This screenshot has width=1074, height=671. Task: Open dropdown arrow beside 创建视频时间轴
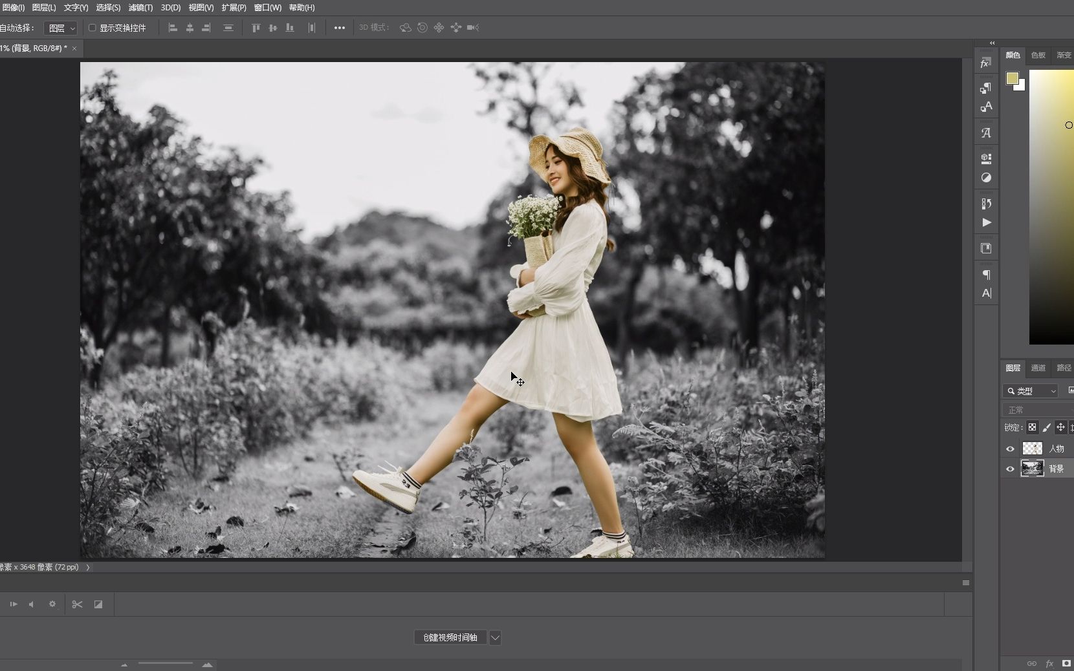pyautogui.click(x=495, y=638)
